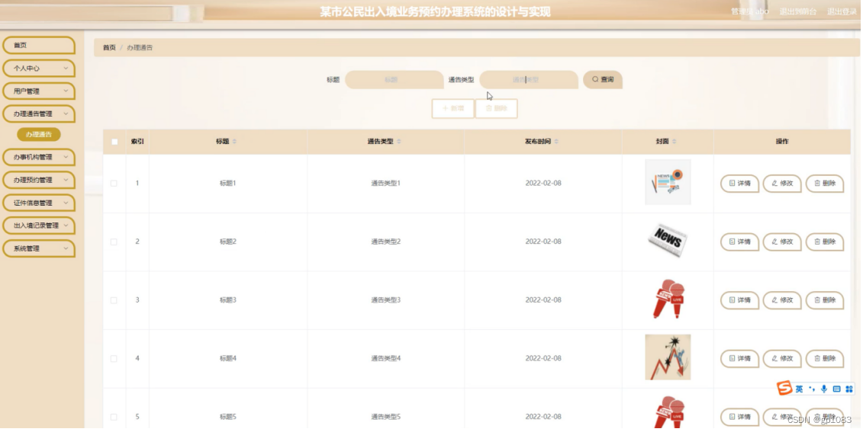This screenshot has height=432, width=863.
Task: Click 修改 for row 标题4
Action: tap(782, 358)
